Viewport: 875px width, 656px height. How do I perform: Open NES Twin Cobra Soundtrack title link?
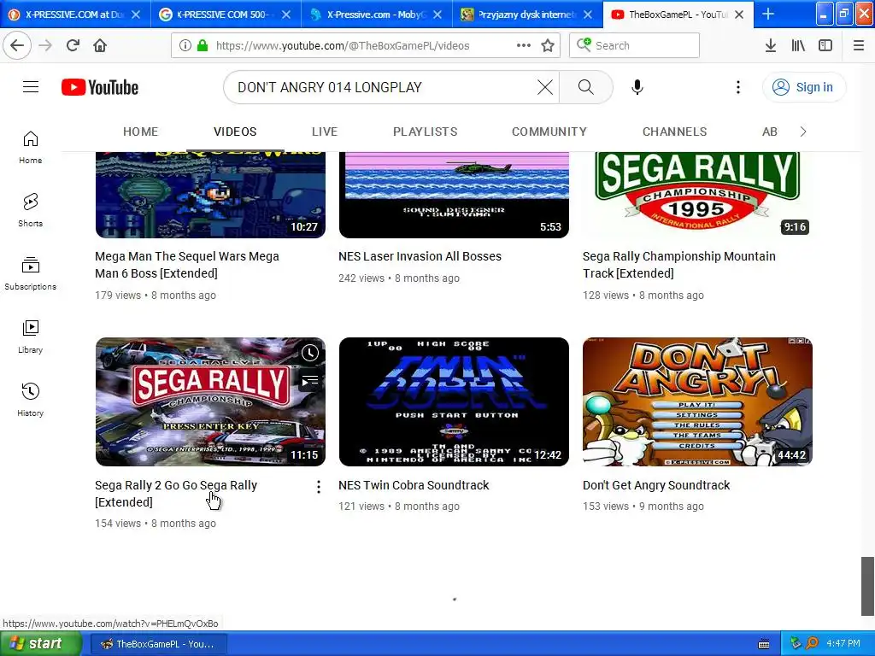click(414, 485)
